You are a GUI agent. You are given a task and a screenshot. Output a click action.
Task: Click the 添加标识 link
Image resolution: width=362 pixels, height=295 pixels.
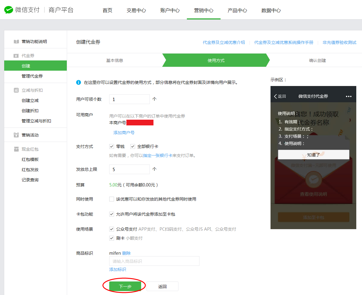click(x=118, y=269)
